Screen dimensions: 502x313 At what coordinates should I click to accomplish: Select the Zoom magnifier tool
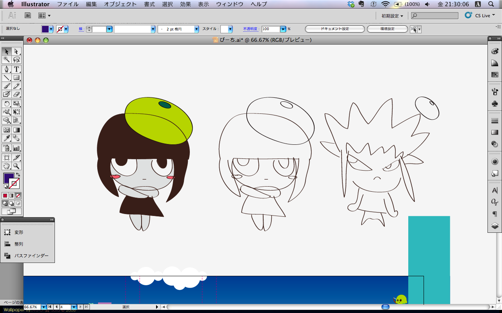16,166
